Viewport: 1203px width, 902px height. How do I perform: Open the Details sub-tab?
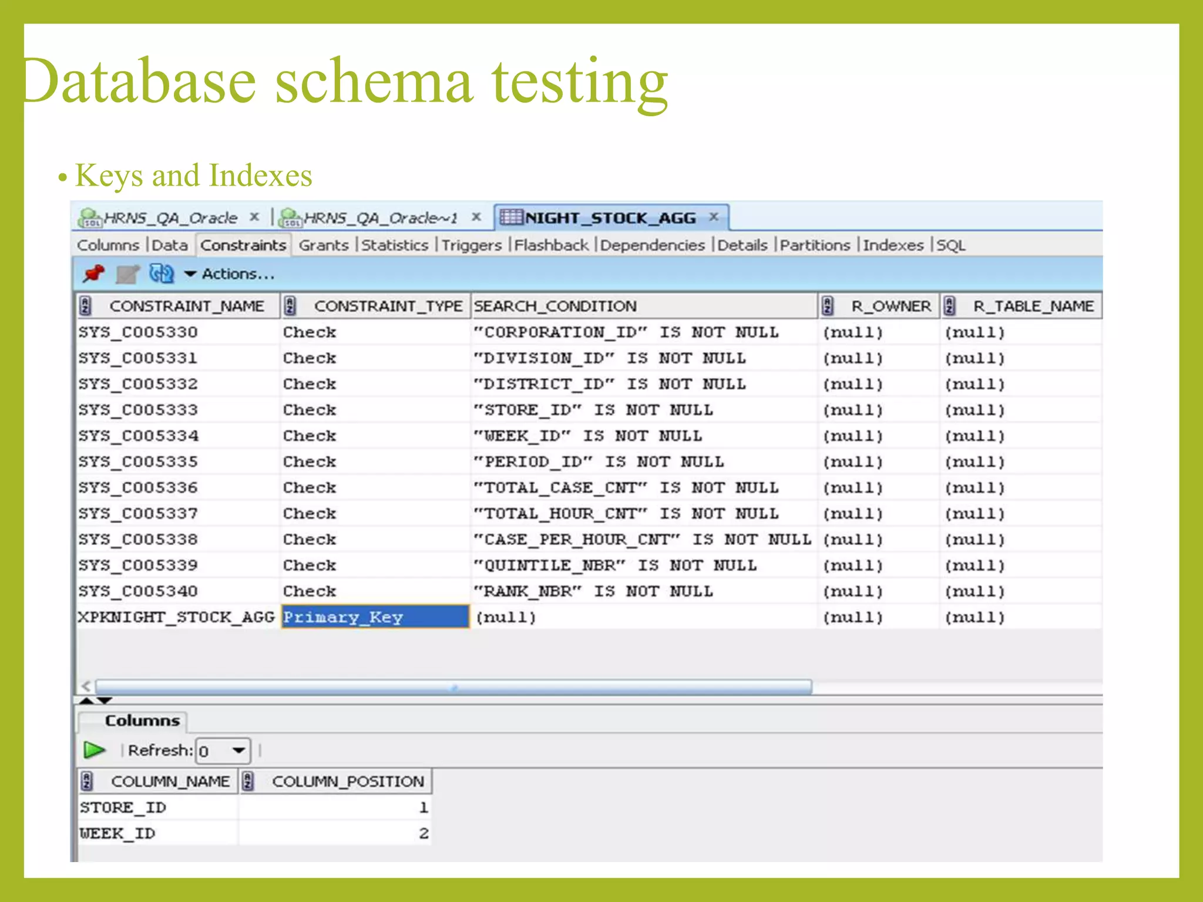click(742, 245)
